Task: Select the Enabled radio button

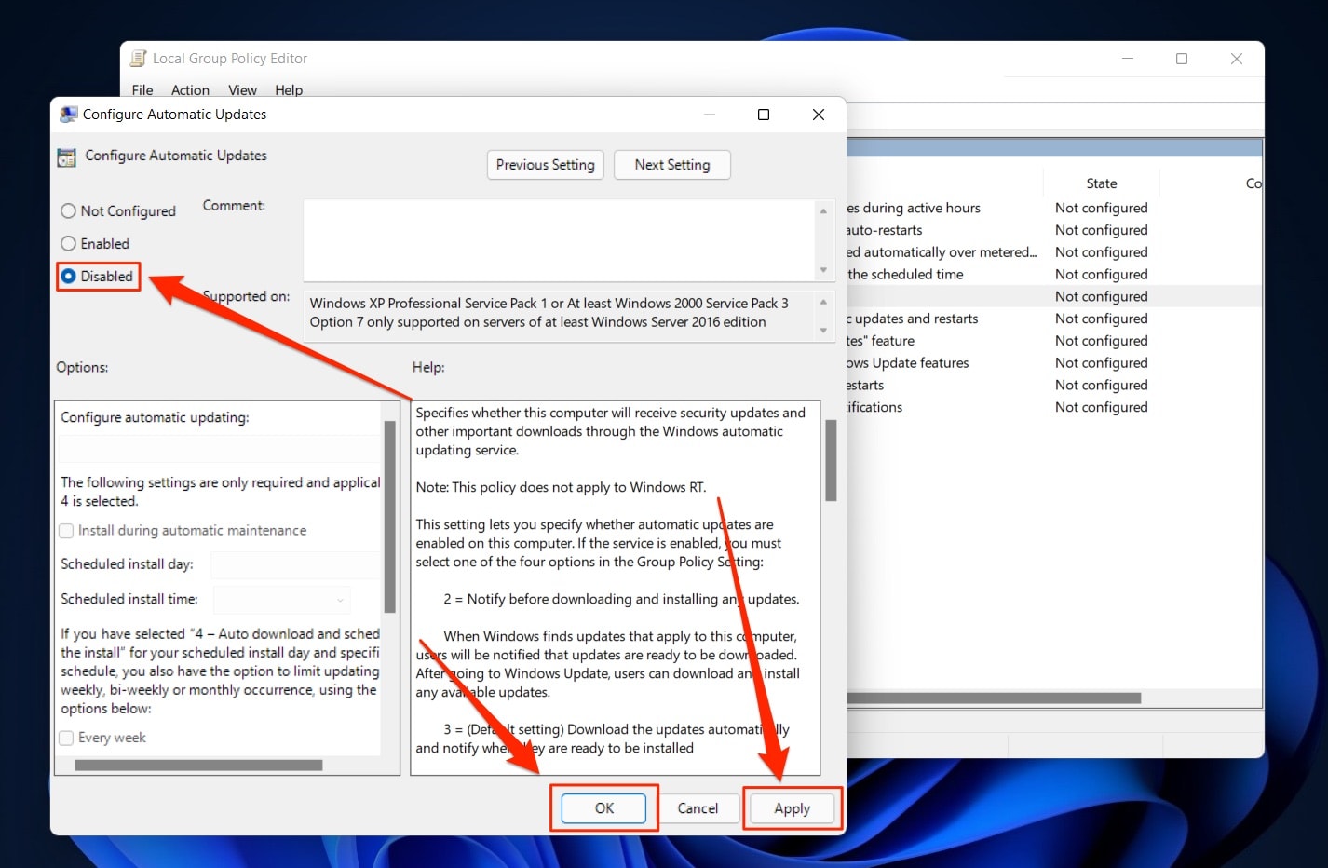Action: pos(67,243)
